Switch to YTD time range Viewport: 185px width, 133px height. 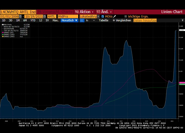click(x=33, y=20)
